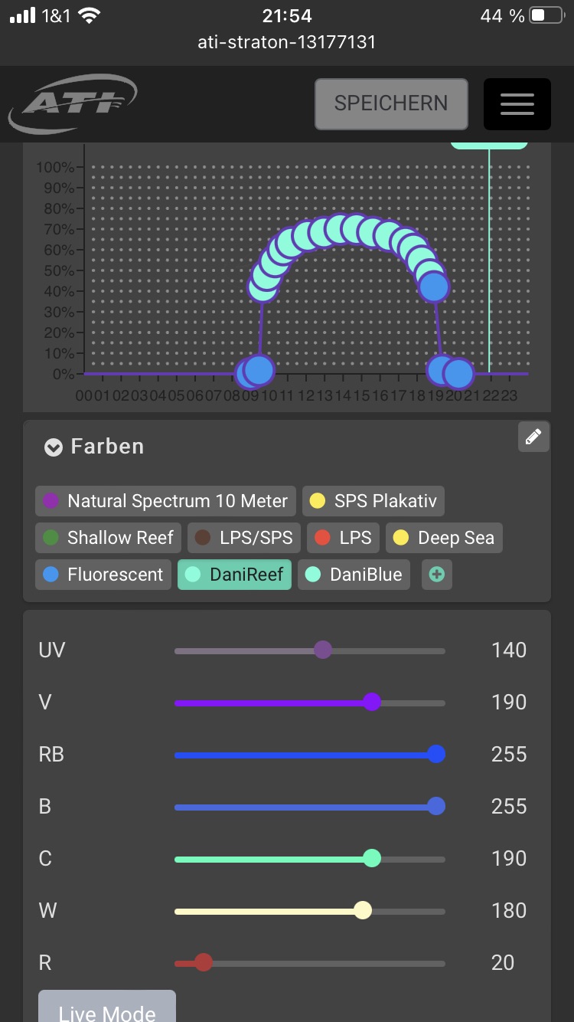574x1022 pixels.
Task: Start Live Mode
Action: coord(107,1010)
